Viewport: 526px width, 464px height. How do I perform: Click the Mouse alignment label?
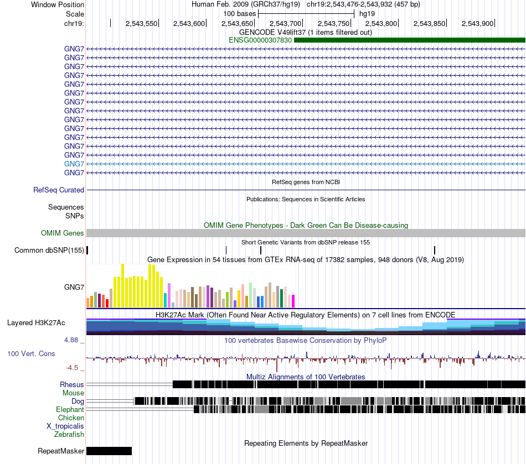coord(73,393)
